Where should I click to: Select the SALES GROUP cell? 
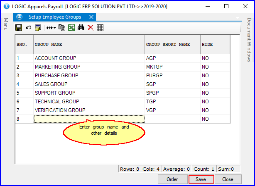point(89,84)
